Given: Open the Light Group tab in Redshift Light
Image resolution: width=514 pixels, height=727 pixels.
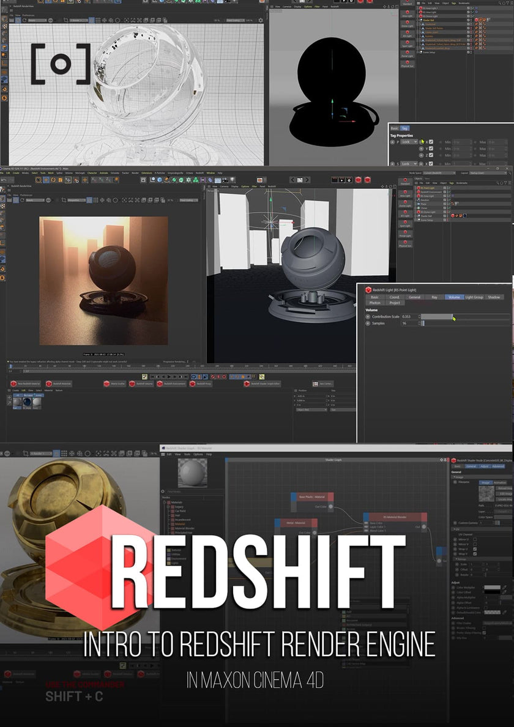Looking at the screenshot, I should 474,297.
